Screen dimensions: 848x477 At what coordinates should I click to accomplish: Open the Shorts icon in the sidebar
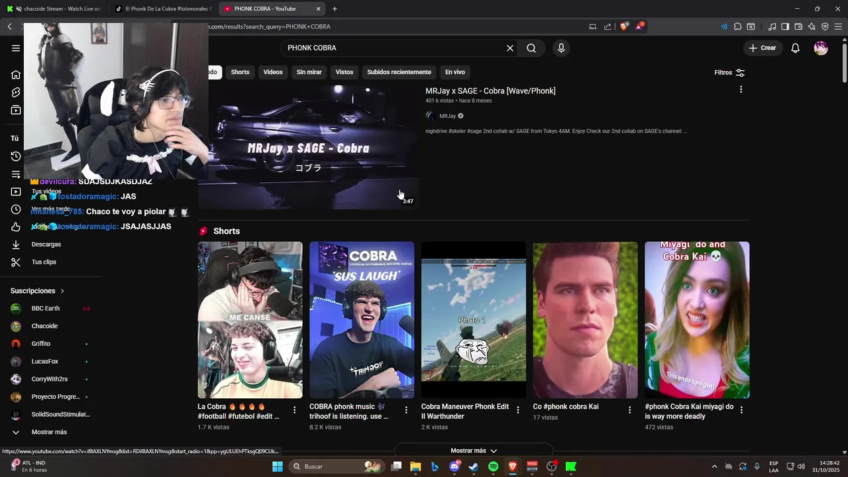[x=16, y=92]
